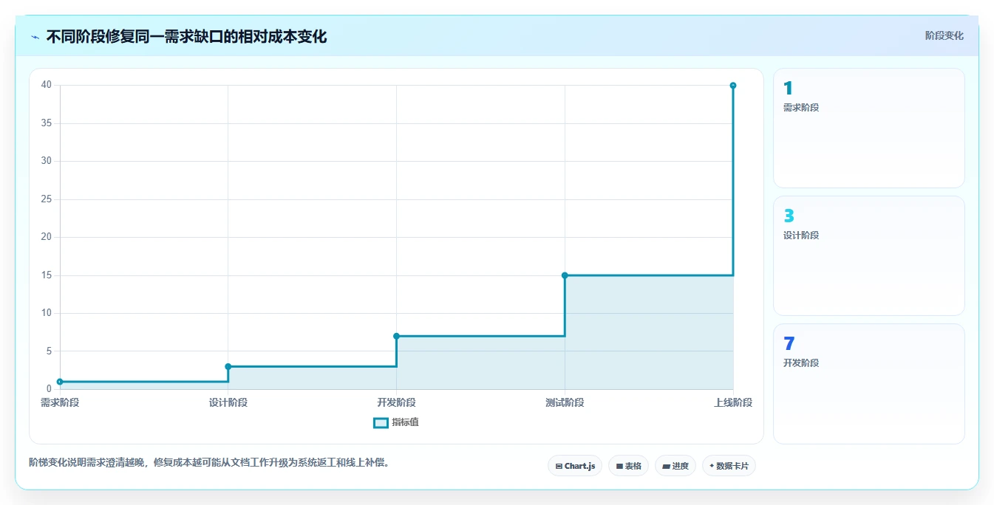994x505 pixels.
Task: Click the x-axis label 开发阶段
Action: 396,402
